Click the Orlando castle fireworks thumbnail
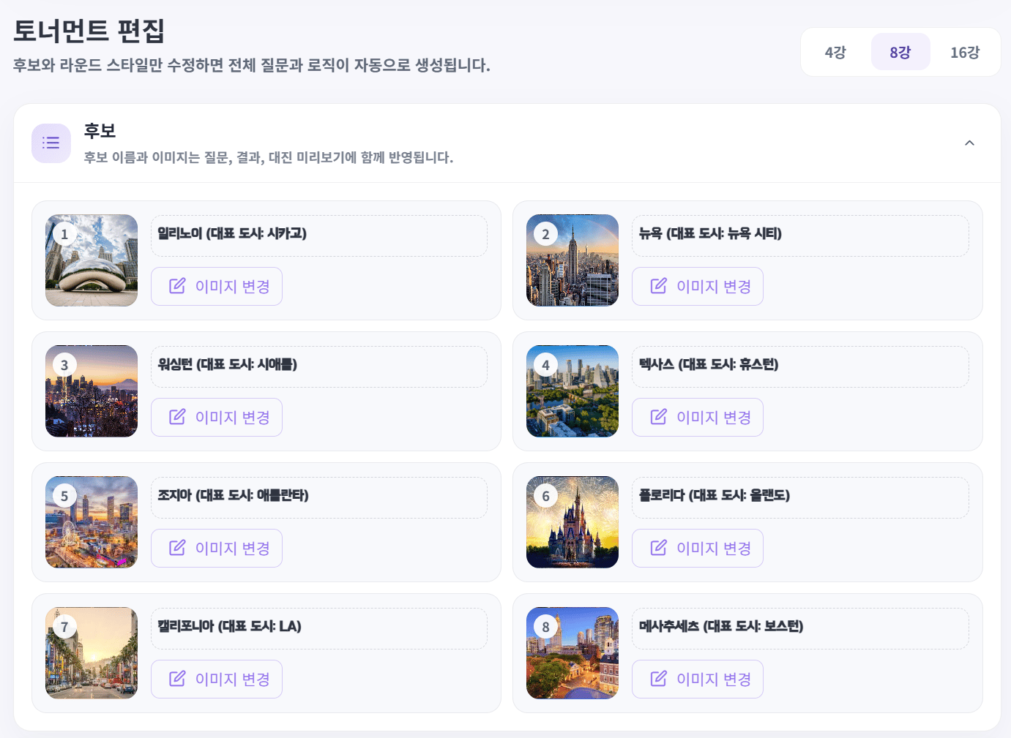Screen dimensions: 1011x738 click(572, 522)
